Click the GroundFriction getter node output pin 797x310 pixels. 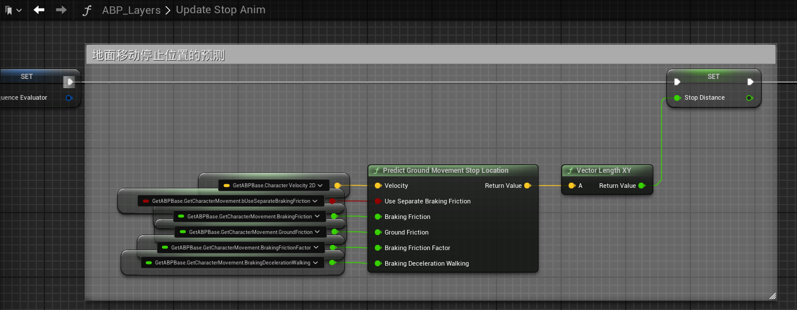click(x=334, y=232)
